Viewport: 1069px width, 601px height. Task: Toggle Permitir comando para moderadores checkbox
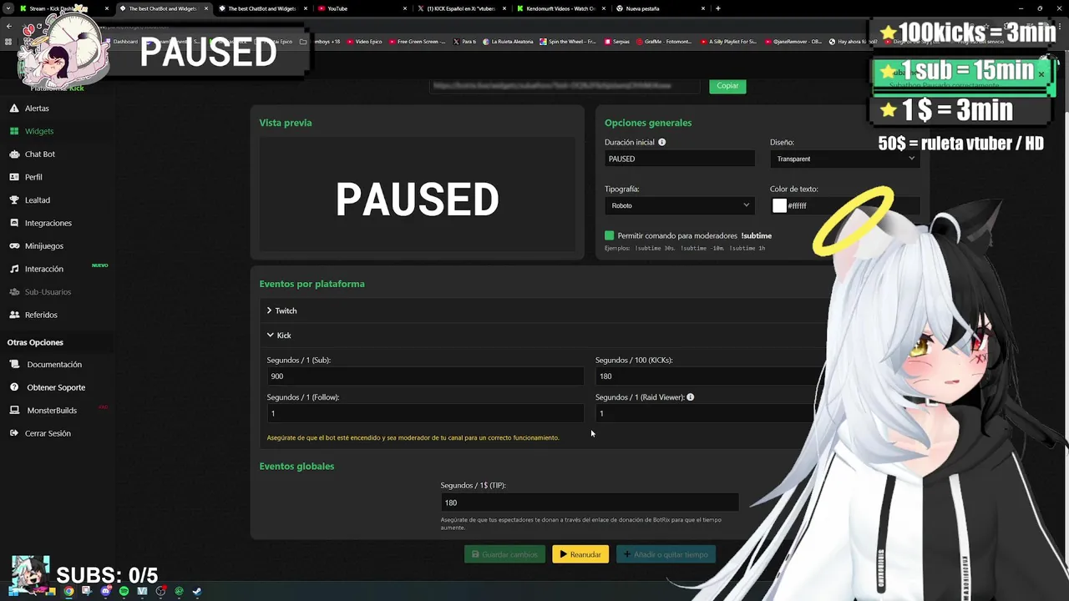[610, 235]
